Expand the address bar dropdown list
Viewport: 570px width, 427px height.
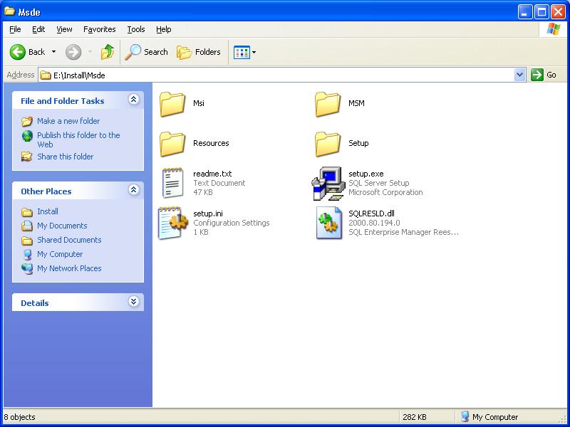pos(519,75)
